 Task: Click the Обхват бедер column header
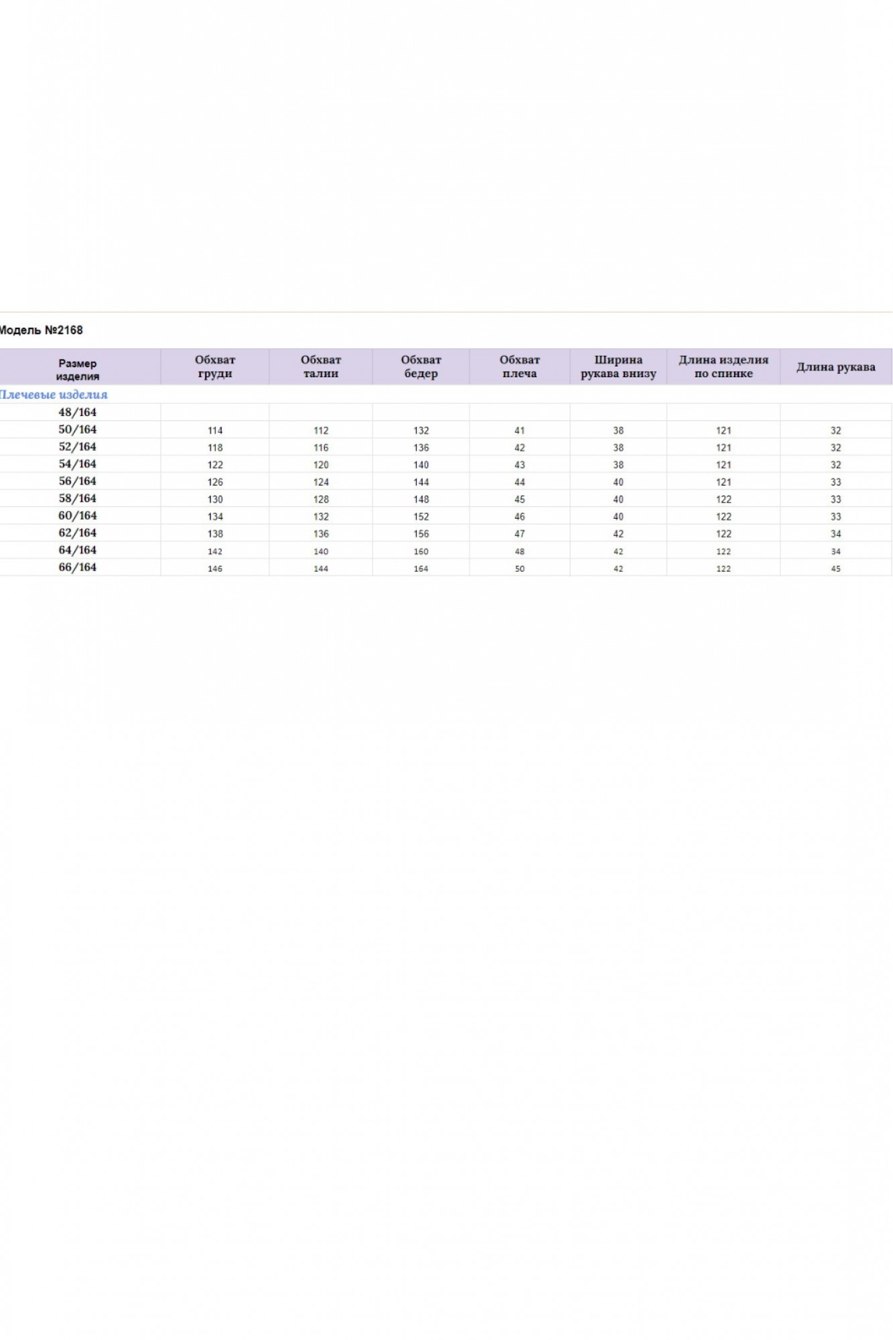[x=421, y=366]
